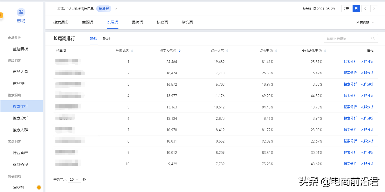Switch to the 品牌词 tab
The image size is (385, 192).
tap(137, 22)
